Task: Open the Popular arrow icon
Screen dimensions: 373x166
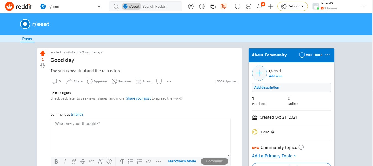Action: [191, 6]
